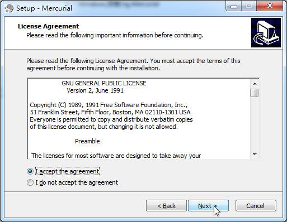The width and height of the screenshot is (287, 222).
Task: Close the Mercurial Setup window
Action: [270, 6]
